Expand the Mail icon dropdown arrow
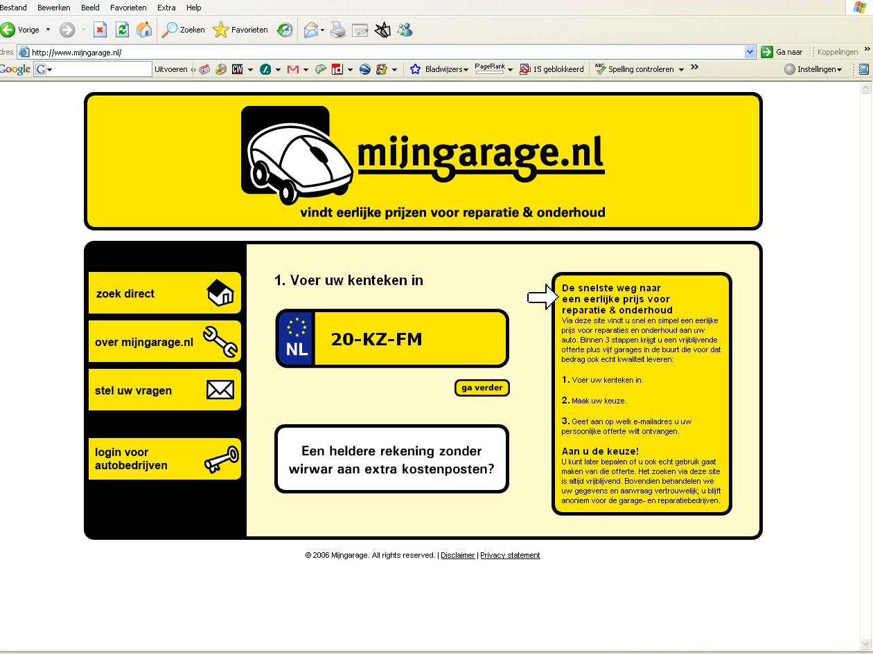873x654 pixels. coord(323,30)
